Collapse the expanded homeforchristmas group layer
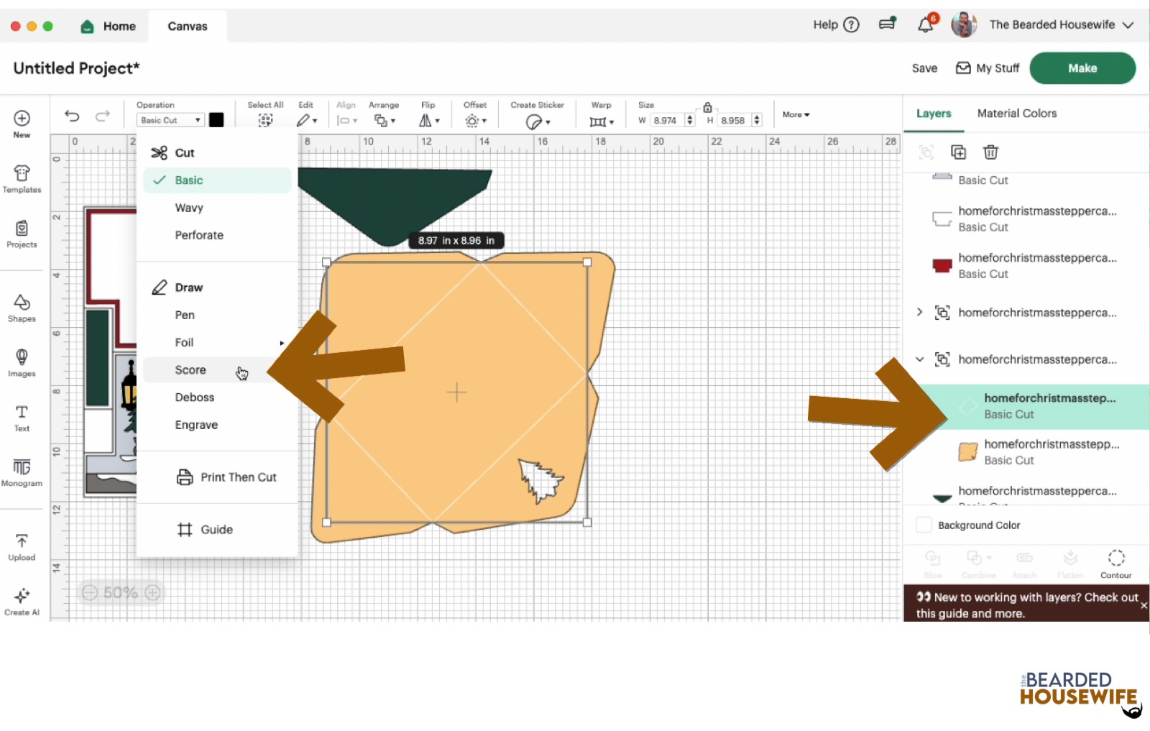Image resolution: width=1150 pixels, height=731 pixels. [919, 359]
